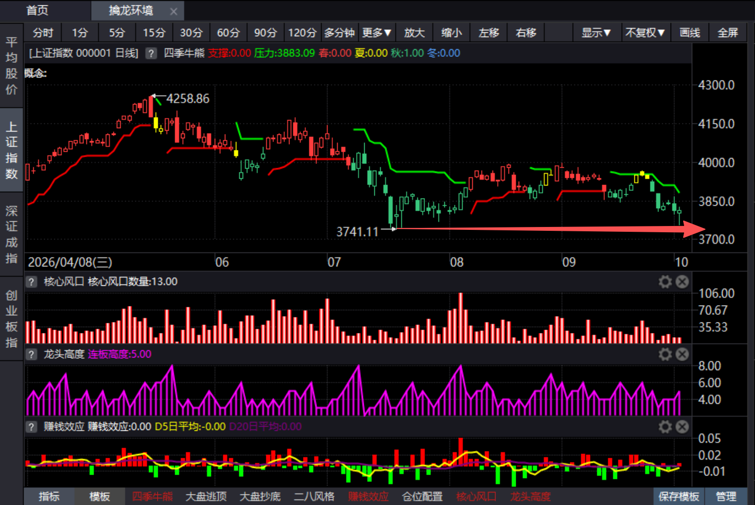Close the 擒龙环境 tab

174,11
